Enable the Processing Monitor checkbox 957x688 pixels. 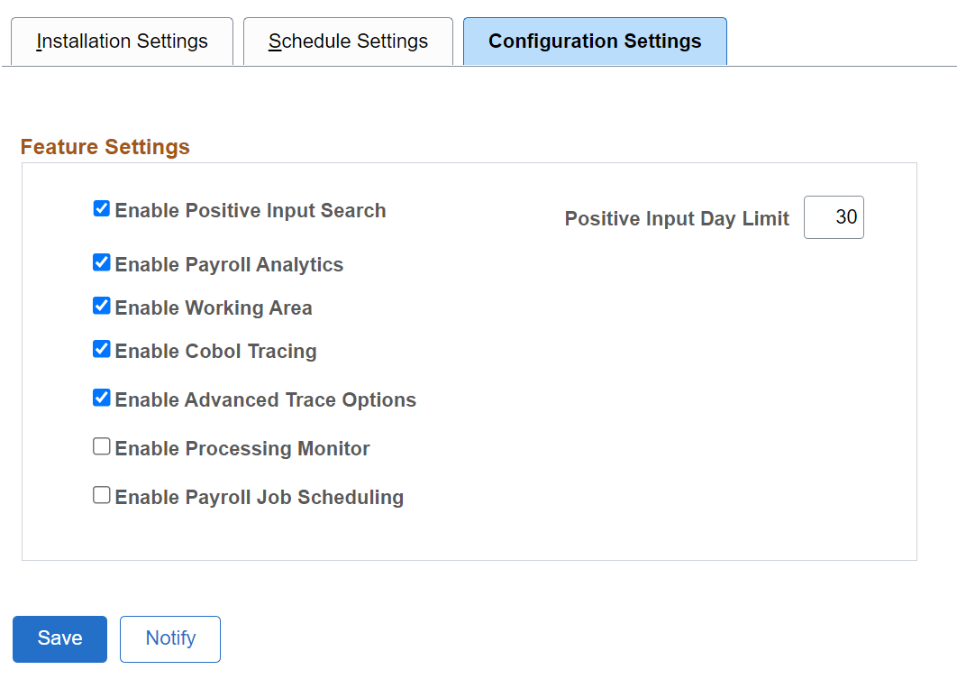pyautogui.click(x=101, y=445)
